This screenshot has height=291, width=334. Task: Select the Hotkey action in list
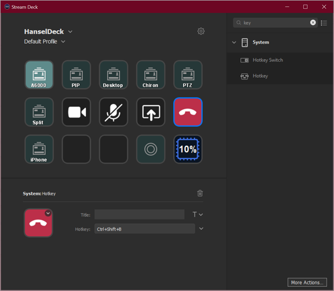280,76
